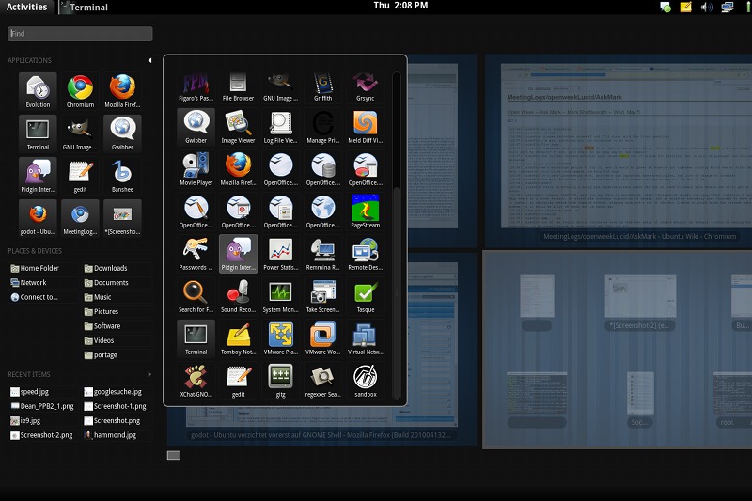752x501 pixels.
Task: Open Movie Player
Action: (196, 169)
